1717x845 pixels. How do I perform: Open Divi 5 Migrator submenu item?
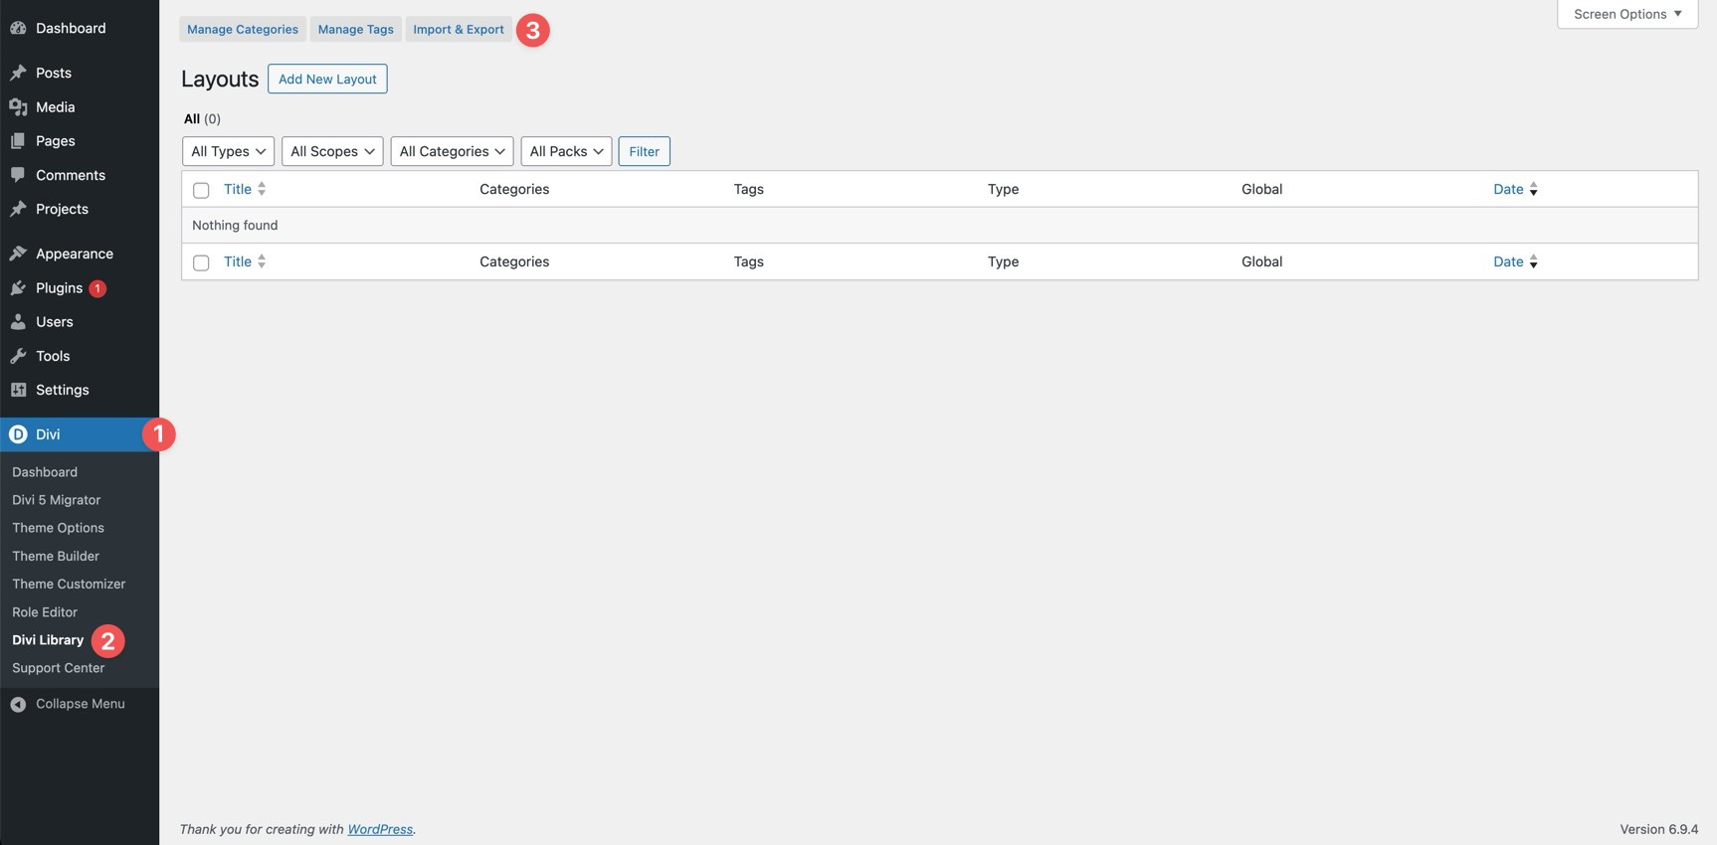56,500
